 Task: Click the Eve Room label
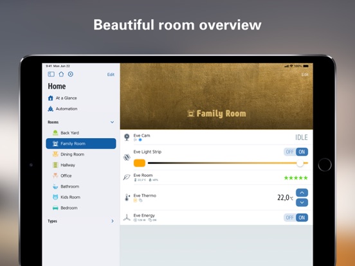[x=143, y=175]
